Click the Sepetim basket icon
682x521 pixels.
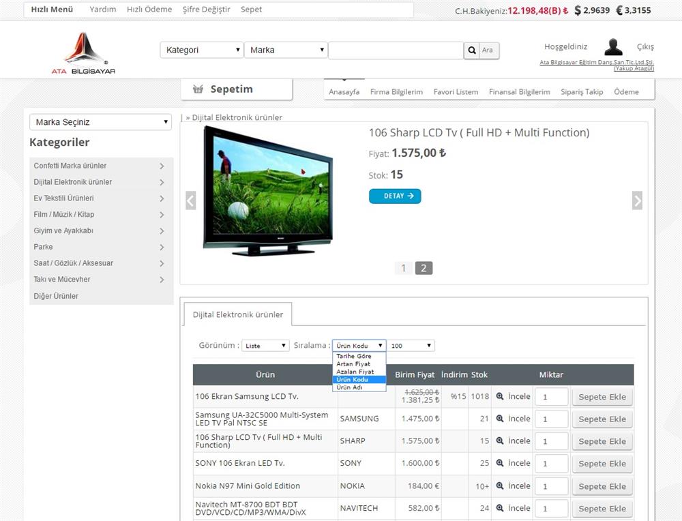[198, 89]
